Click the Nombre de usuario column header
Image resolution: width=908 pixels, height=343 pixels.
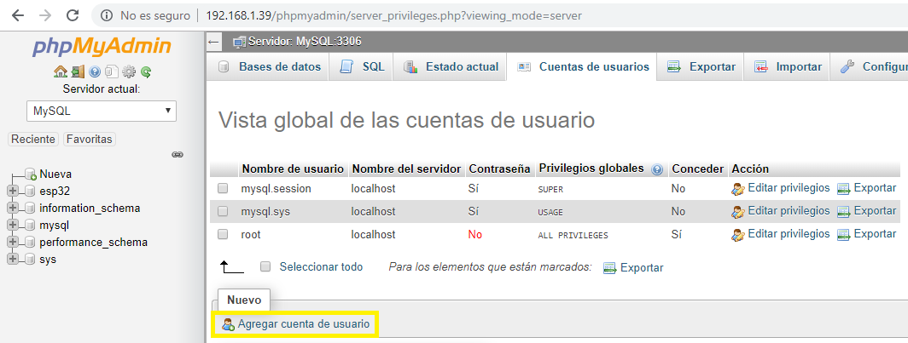coord(293,169)
